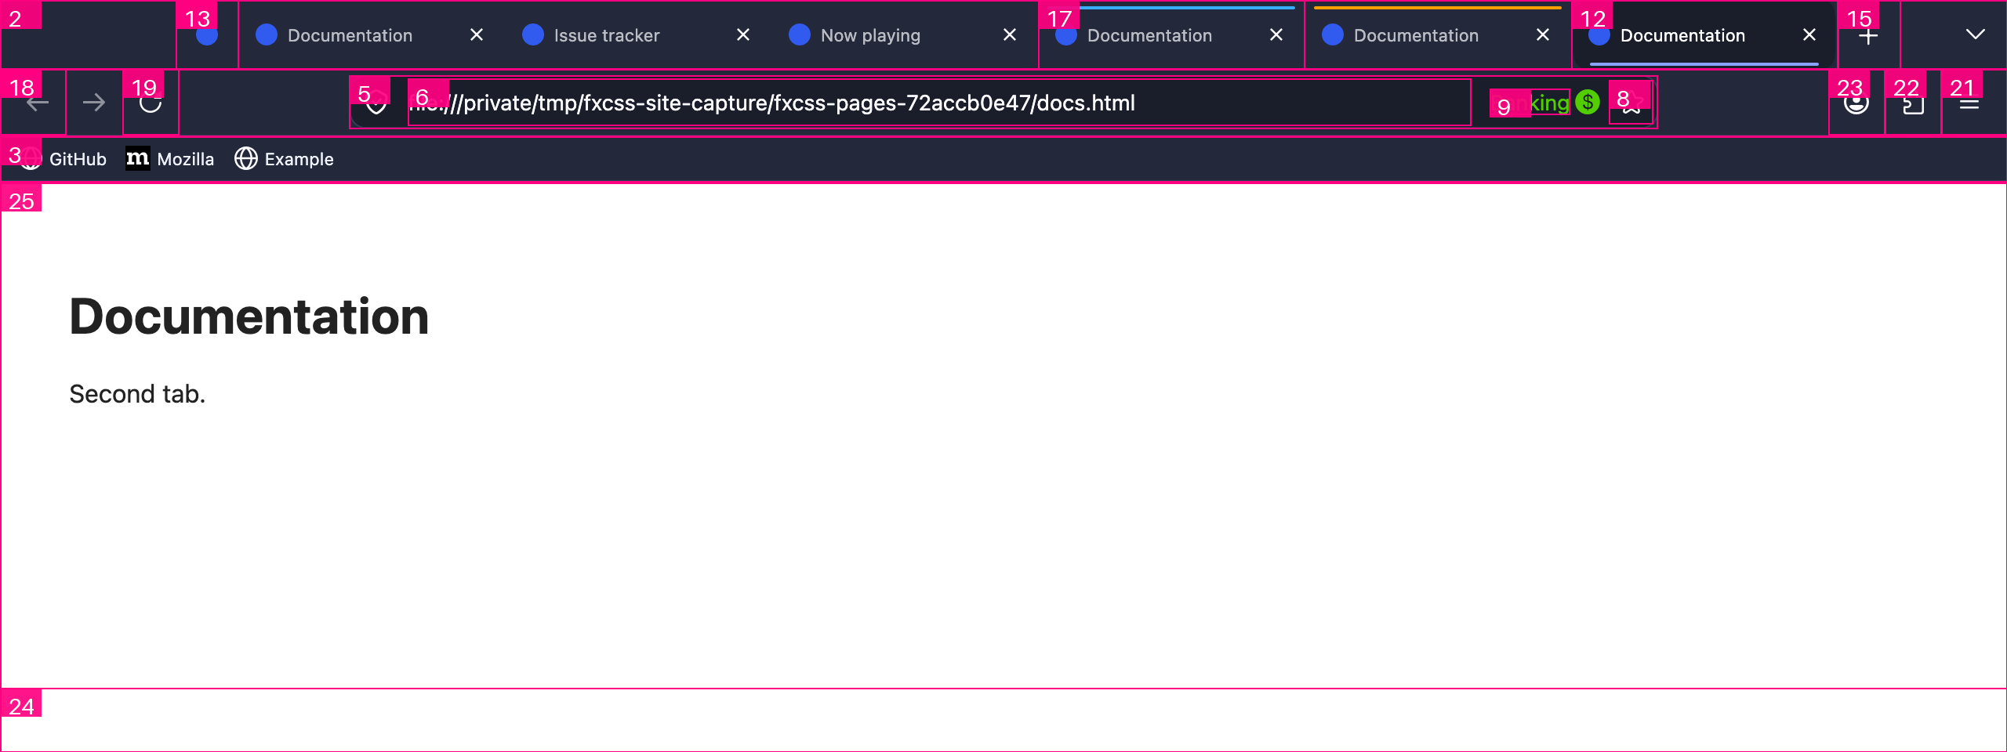The image size is (2007, 752).
Task: Close the blue-lined Documentation tab
Action: click(x=1276, y=35)
